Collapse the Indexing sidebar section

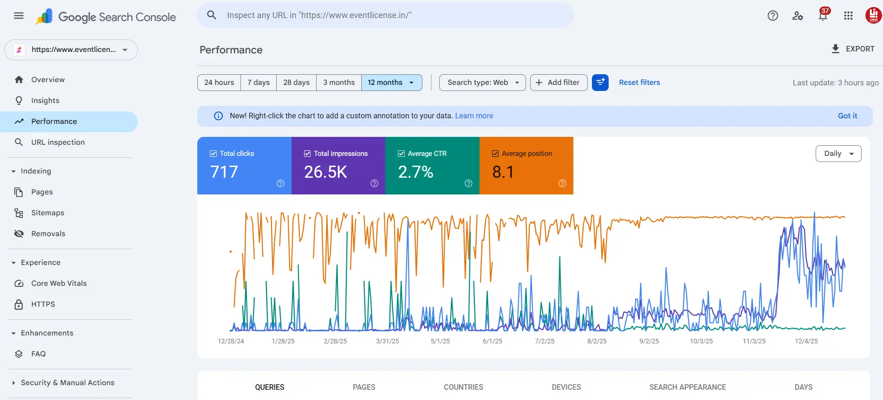tap(13, 171)
